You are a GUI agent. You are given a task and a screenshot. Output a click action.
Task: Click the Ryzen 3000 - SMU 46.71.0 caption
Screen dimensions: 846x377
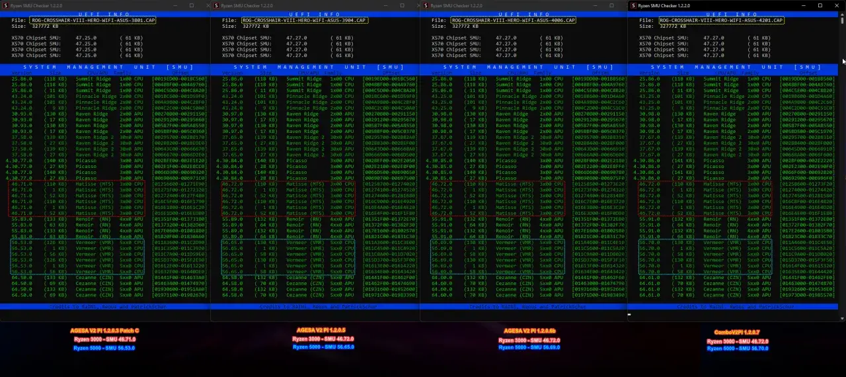tap(104, 339)
